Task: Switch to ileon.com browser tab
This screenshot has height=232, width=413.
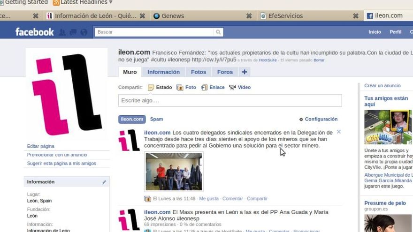Action: point(389,15)
